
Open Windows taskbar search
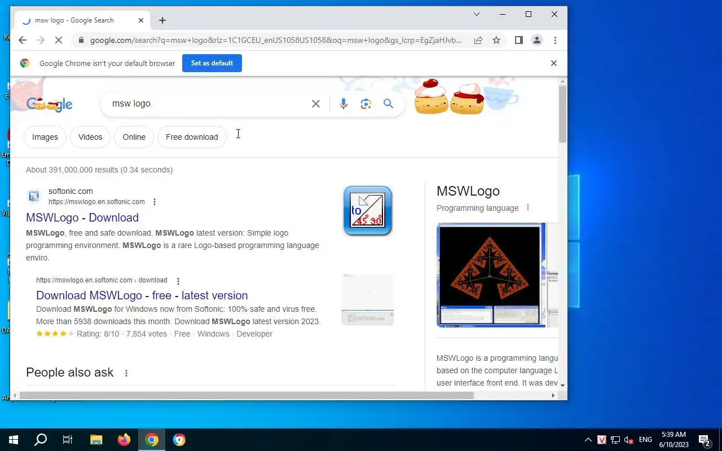click(41, 440)
